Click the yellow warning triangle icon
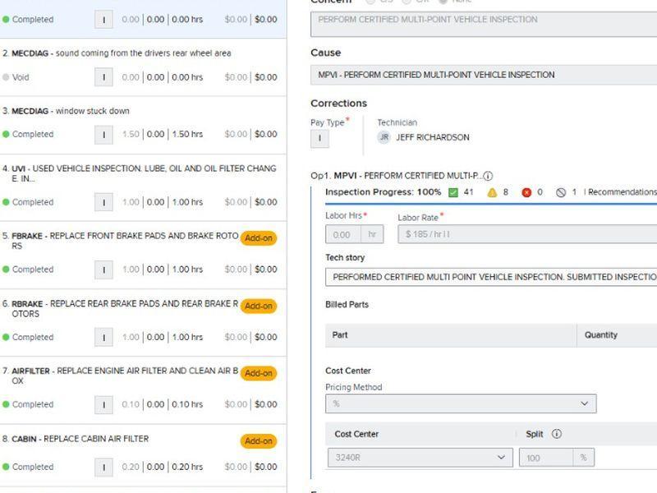Image resolution: width=657 pixels, height=493 pixels. point(493,192)
